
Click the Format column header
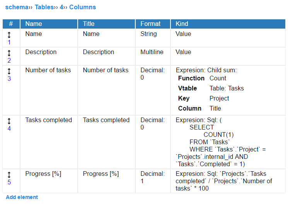[153, 24]
